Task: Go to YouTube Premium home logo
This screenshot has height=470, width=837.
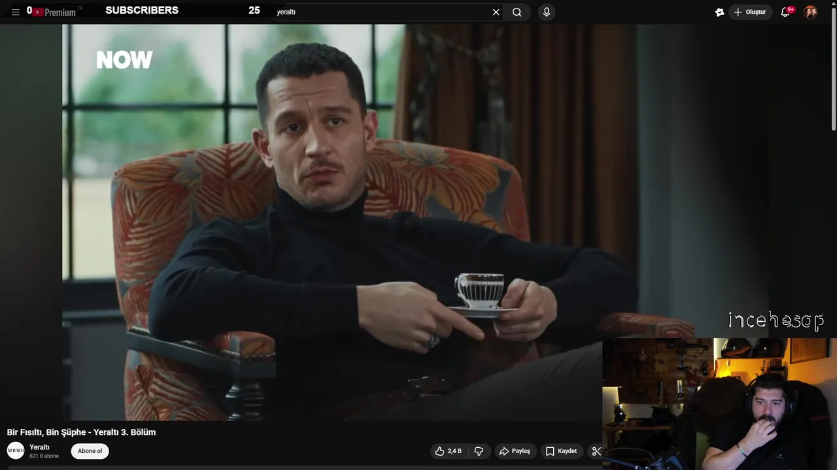Action: (55, 12)
